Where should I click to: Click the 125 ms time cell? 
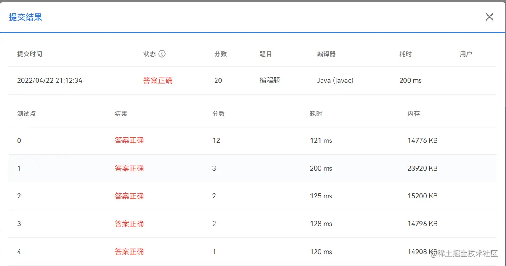321,196
